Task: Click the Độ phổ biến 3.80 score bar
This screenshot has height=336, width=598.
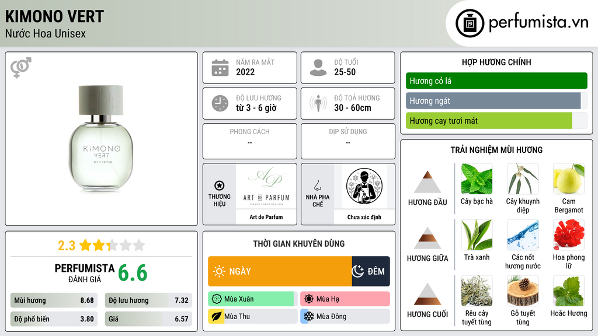Action: point(54,319)
